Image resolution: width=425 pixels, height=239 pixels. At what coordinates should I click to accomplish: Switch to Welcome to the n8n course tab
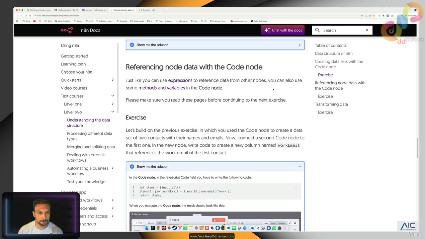coord(39,10)
